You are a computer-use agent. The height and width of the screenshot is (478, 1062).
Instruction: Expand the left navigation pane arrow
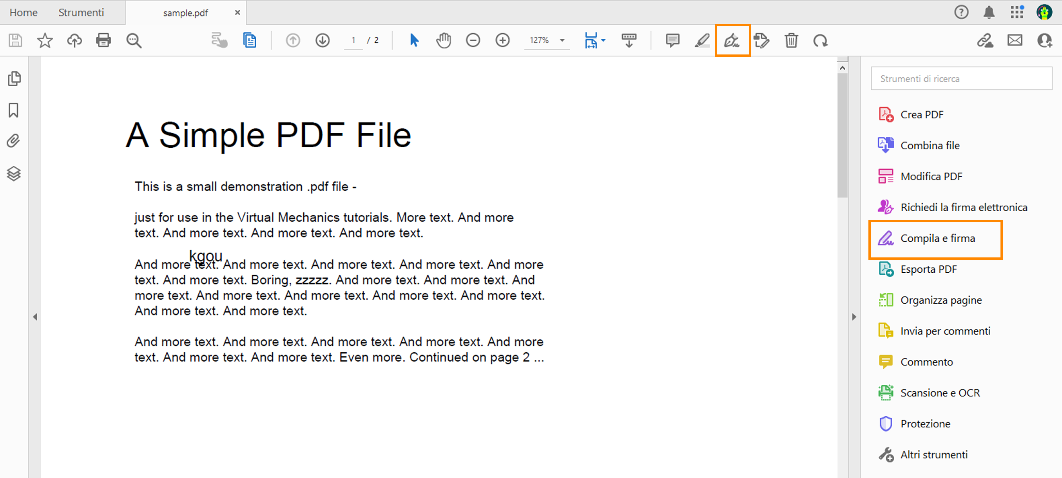[x=35, y=317]
